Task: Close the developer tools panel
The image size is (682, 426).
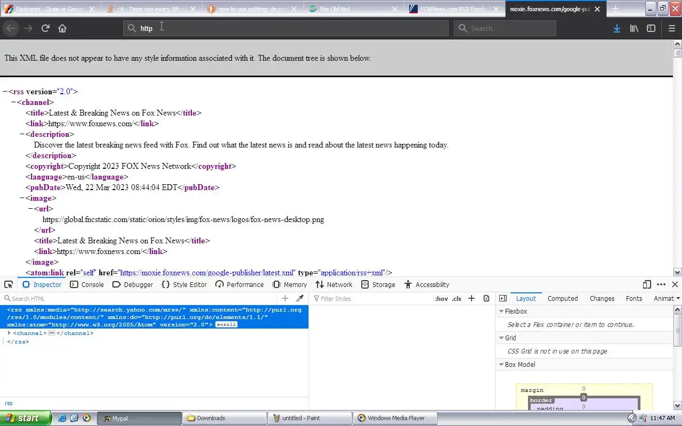Action: point(675,284)
